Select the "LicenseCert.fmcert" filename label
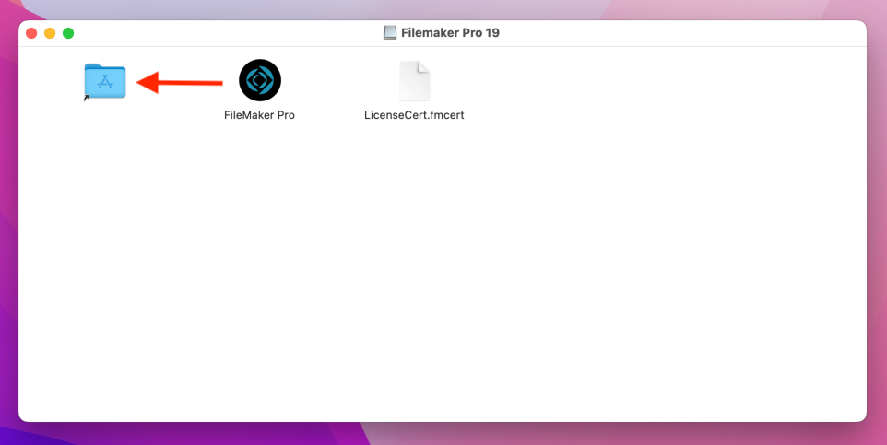The image size is (887, 445). point(414,116)
